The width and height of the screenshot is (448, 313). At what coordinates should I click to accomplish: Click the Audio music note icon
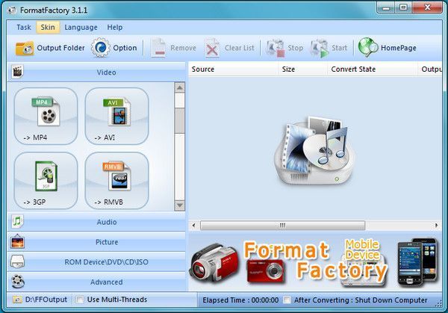(x=17, y=222)
